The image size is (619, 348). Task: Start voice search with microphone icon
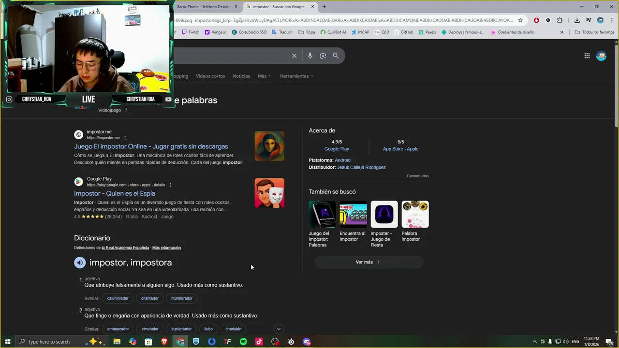[310, 56]
